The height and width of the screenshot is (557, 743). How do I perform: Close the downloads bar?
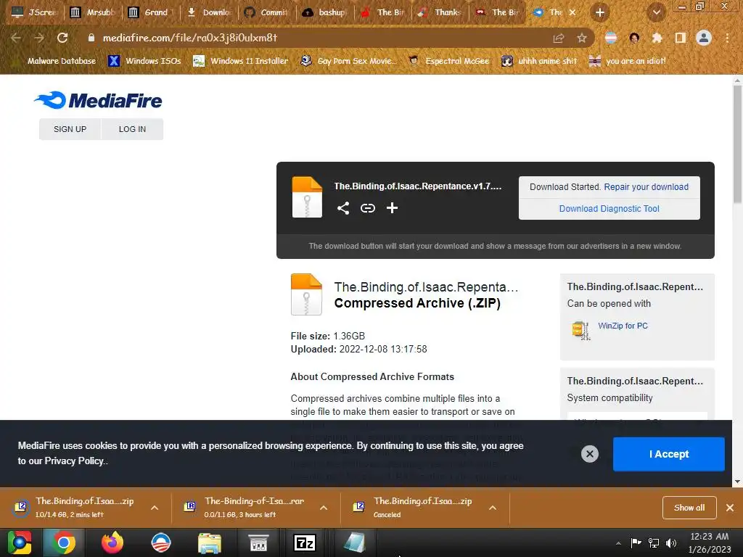730,507
